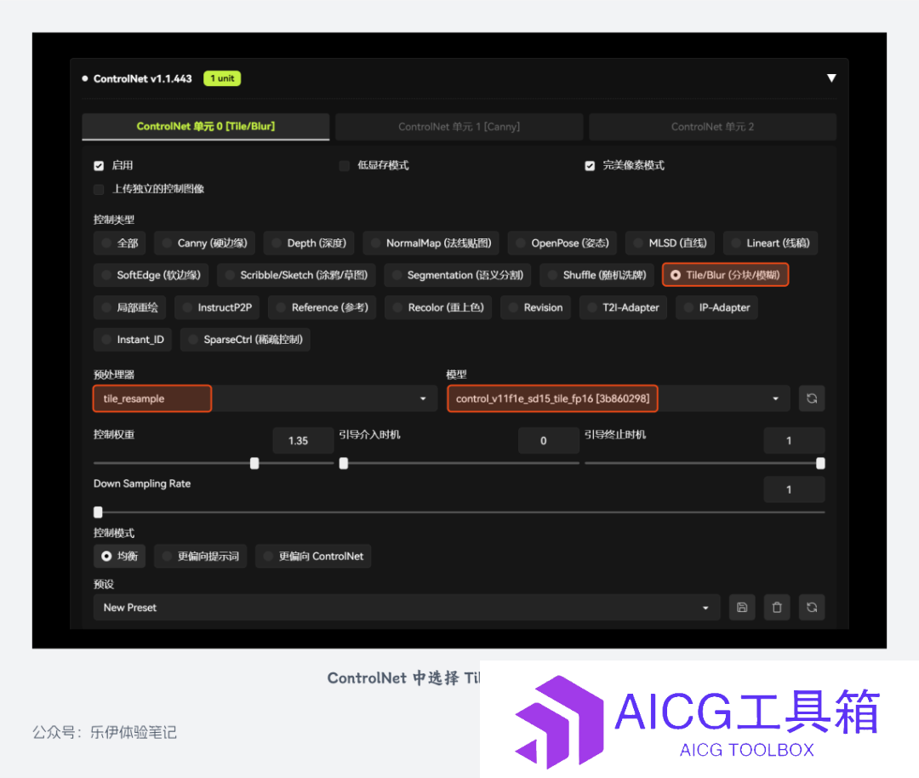Open the 模型 control_v11f1e_sd15_tile dropdown
Viewport: 919px width, 778px height.
point(619,398)
